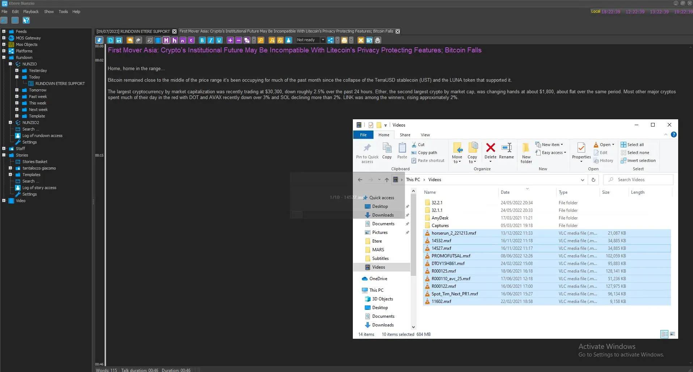Click the Search Videos input field
693x372 pixels.
coord(641,180)
